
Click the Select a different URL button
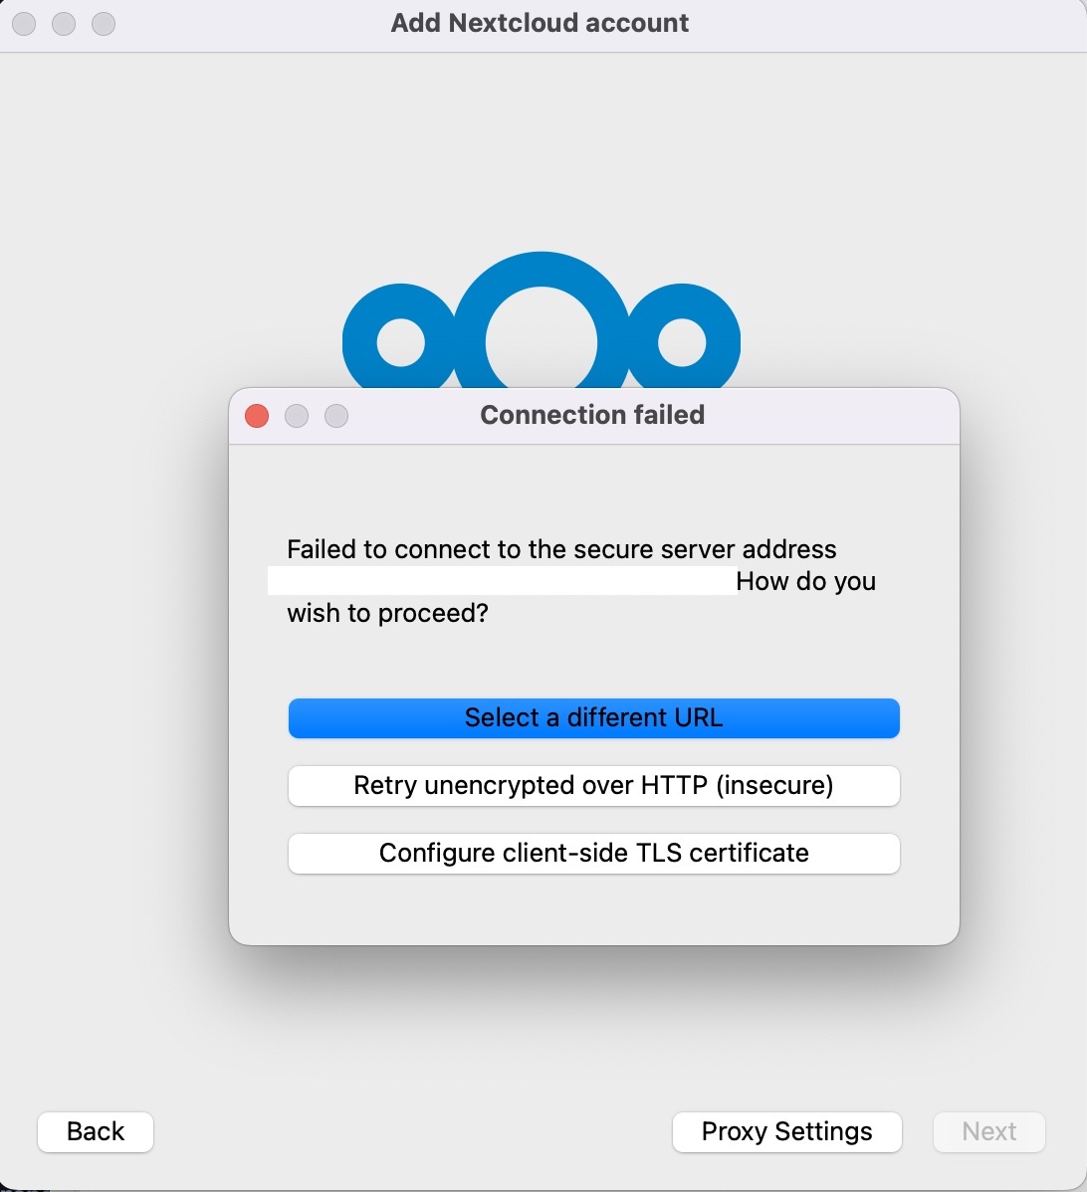click(593, 718)
